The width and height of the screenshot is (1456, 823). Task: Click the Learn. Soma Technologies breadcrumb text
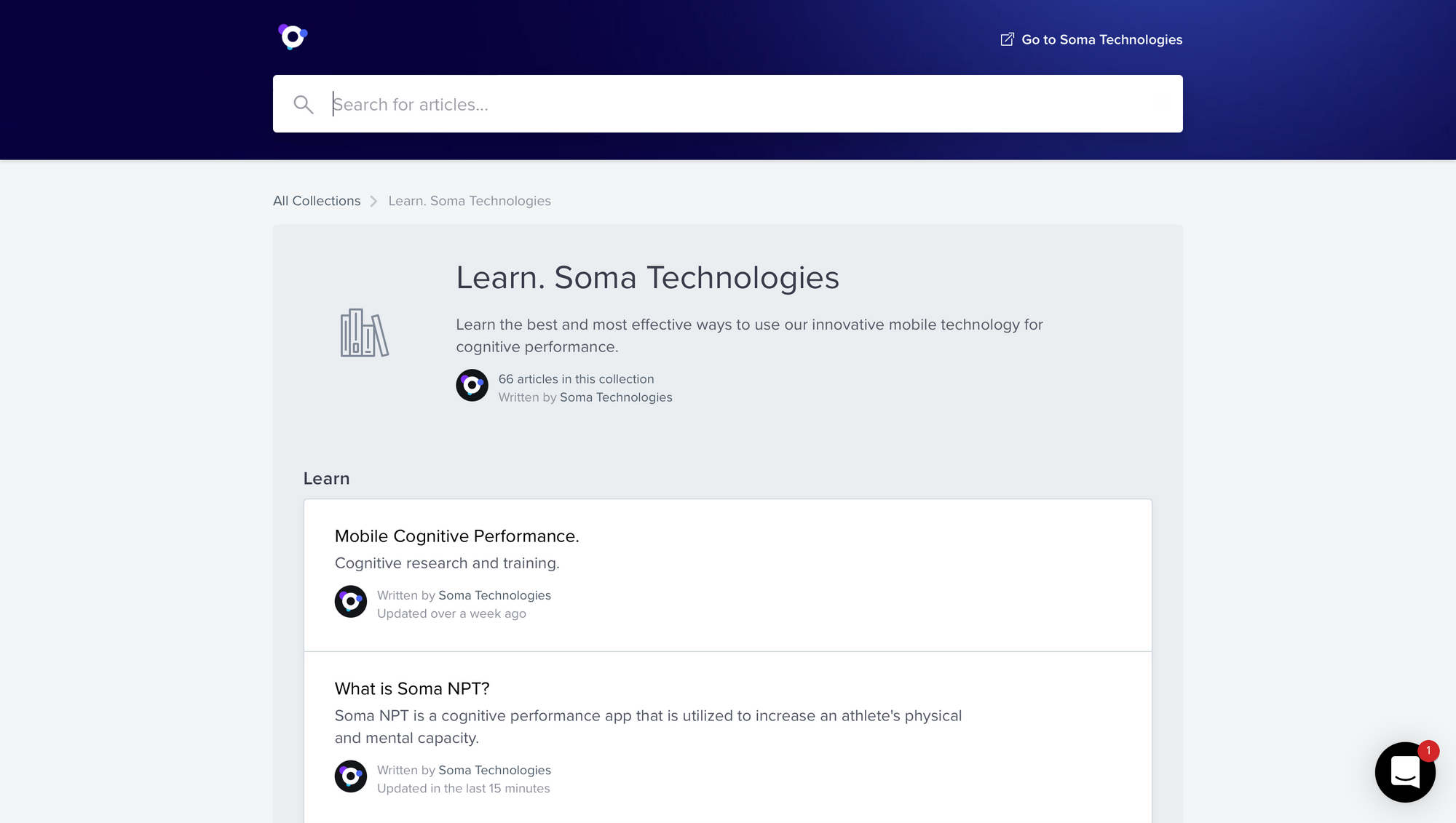point(470,201)
